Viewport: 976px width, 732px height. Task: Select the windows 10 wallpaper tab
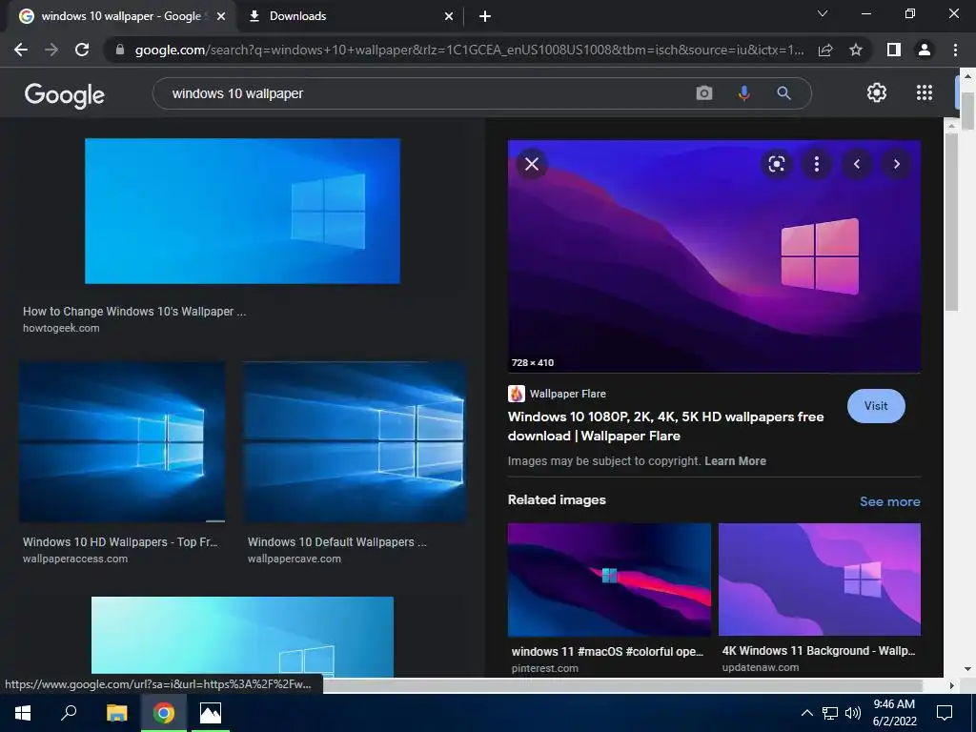[121, 16]
